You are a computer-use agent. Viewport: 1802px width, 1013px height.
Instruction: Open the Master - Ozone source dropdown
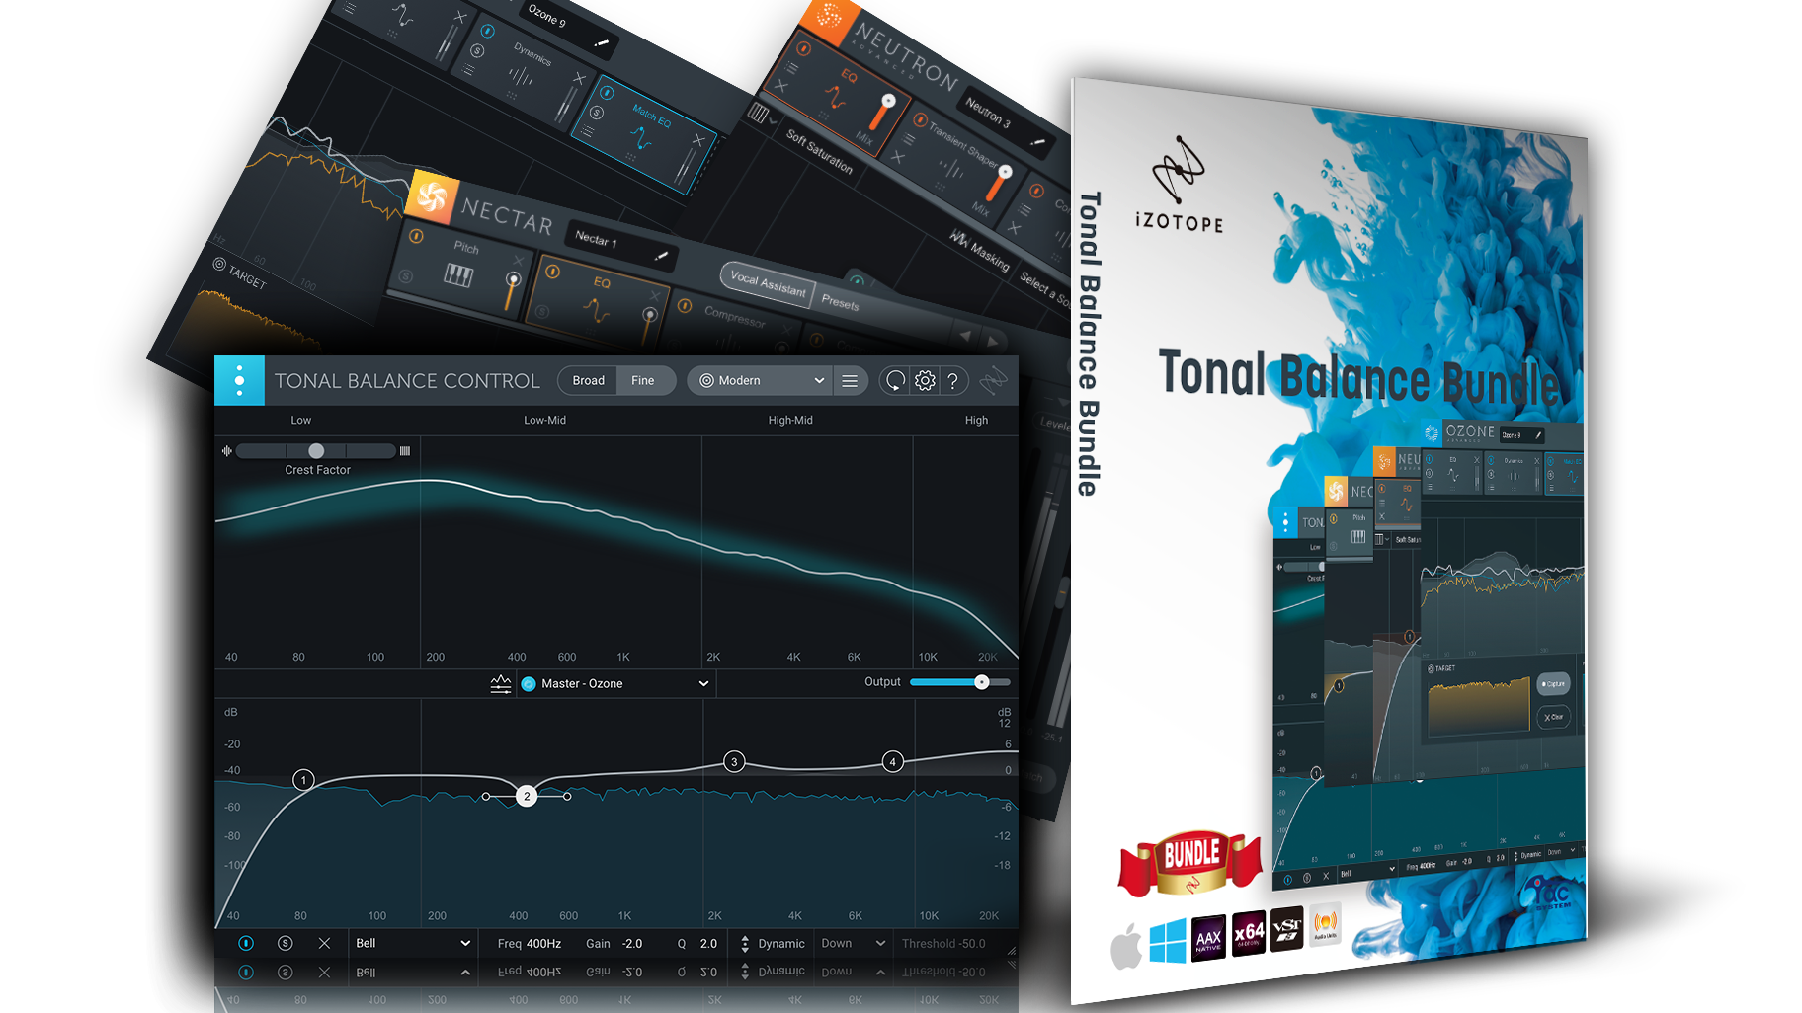point(614,683)
